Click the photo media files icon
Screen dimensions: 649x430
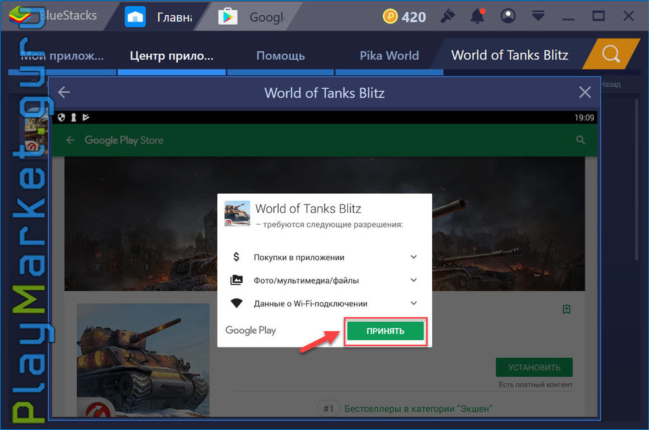pyautogui.click(x=236, y=281)
